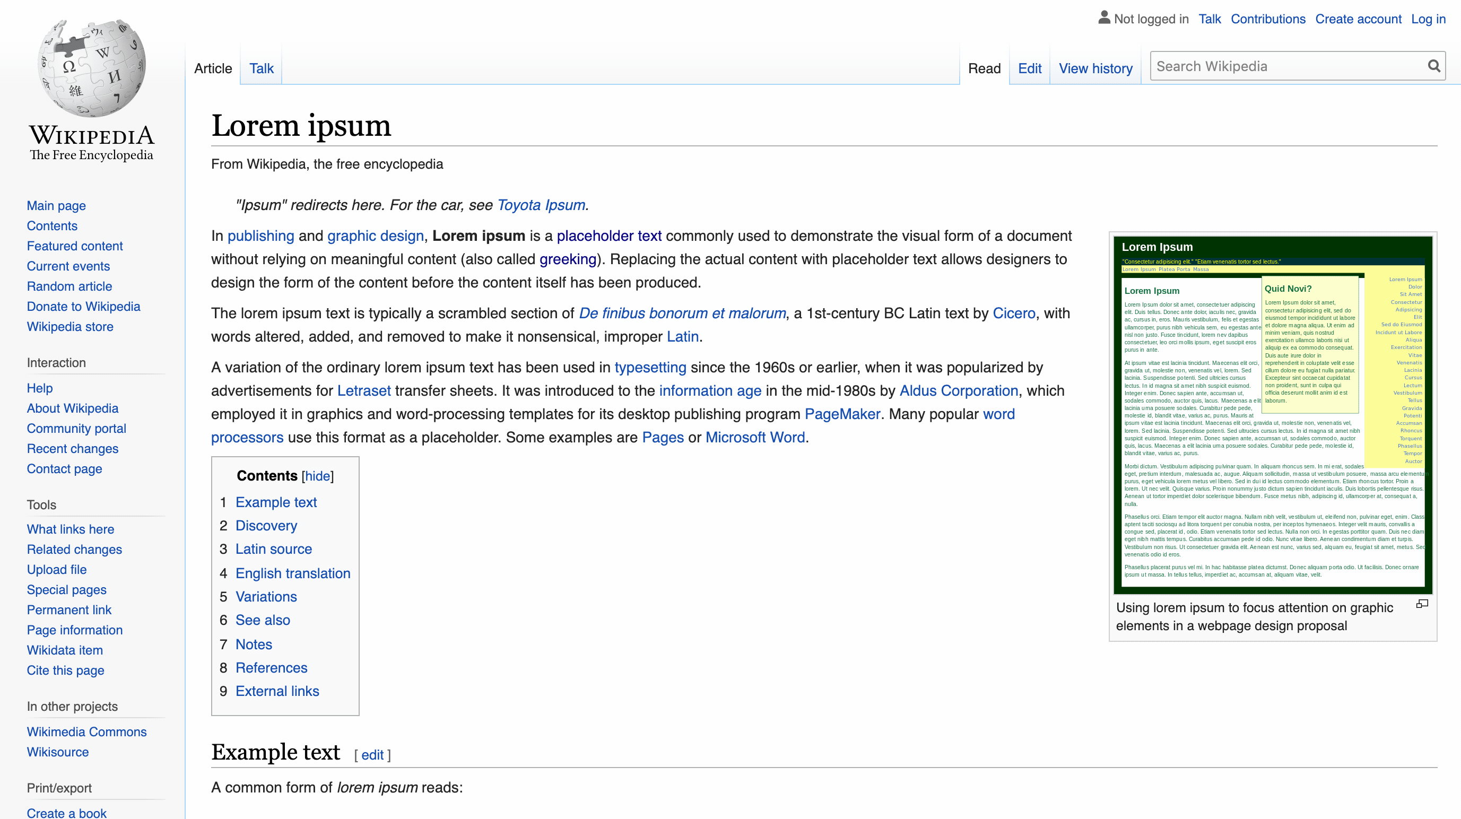The width and height of the screenshot is (1461, 819).
Task: Edit the Example text section
Action: pos(372,755)
